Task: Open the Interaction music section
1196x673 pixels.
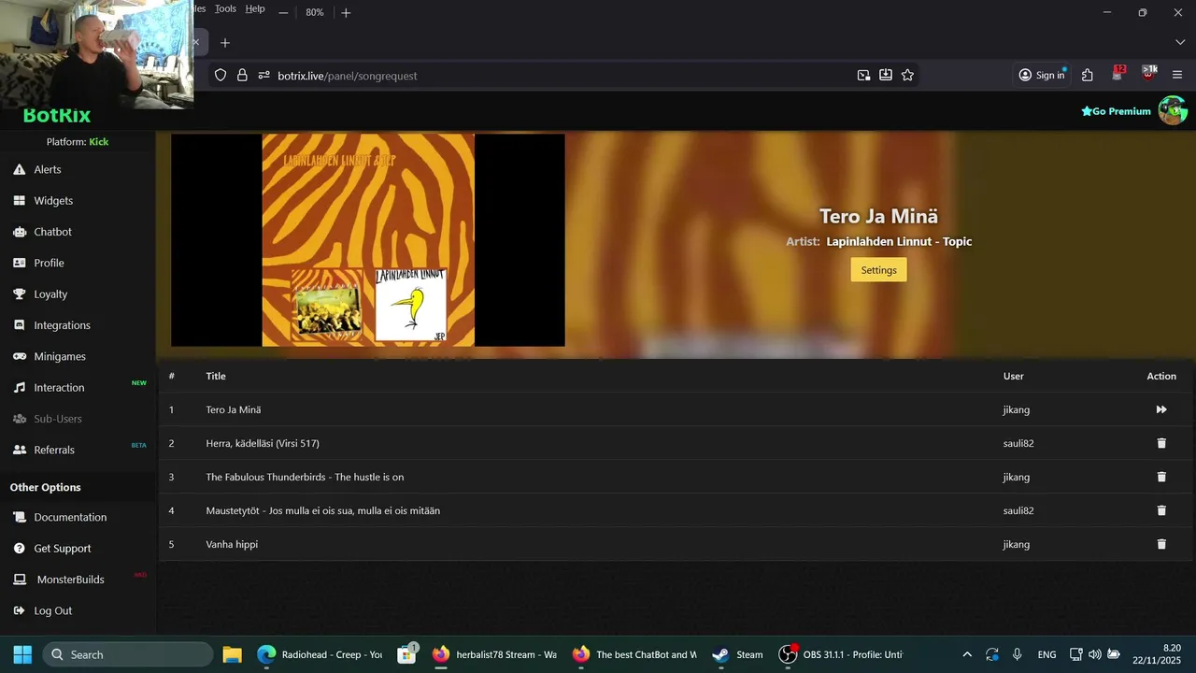Action: pyautogui.click(x=59, y=387)
